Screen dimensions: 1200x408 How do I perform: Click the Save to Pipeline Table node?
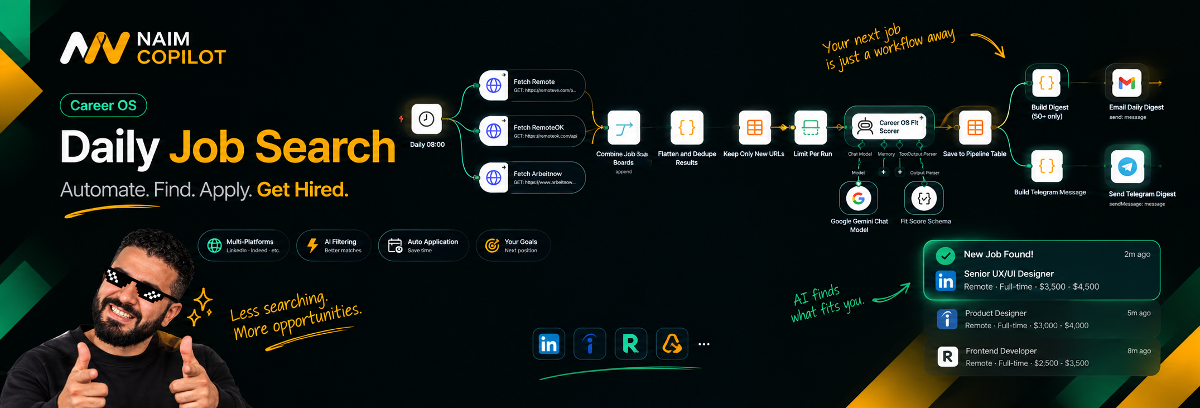(975, 128)
